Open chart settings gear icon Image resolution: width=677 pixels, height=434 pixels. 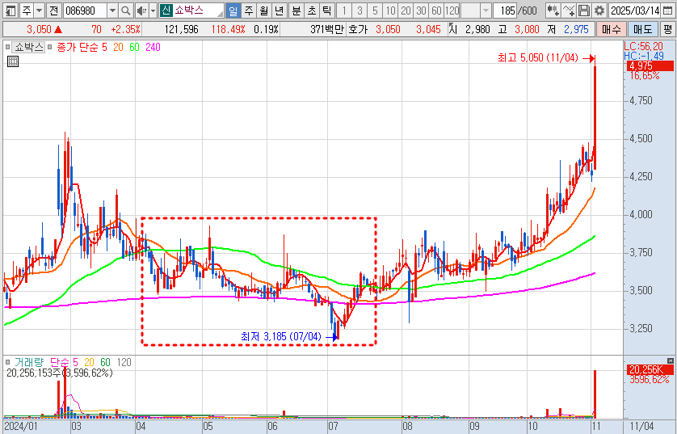[599, 11]
